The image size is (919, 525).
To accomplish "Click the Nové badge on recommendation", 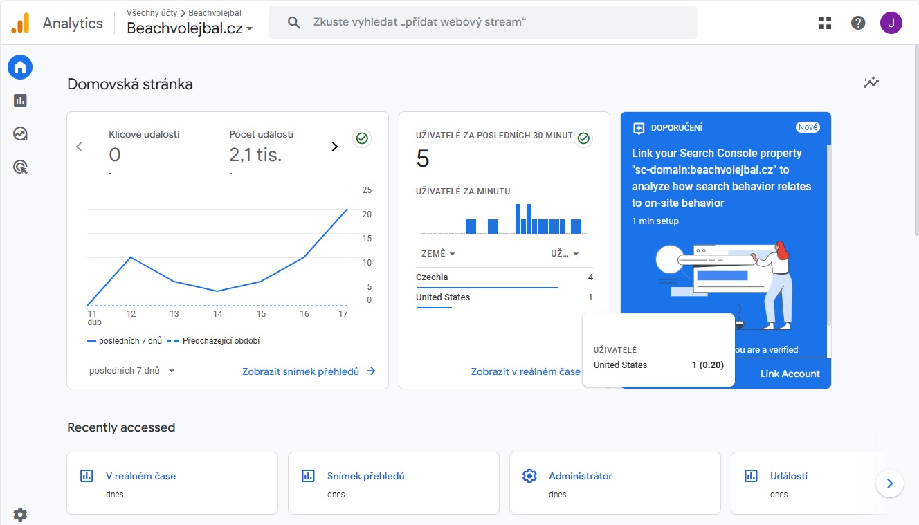I will pos(808,127).
